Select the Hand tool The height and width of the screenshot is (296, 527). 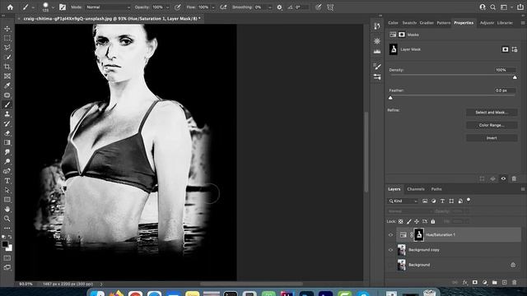7,209
